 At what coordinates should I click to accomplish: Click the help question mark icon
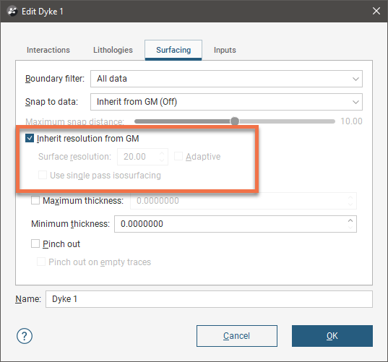point(25,336)
